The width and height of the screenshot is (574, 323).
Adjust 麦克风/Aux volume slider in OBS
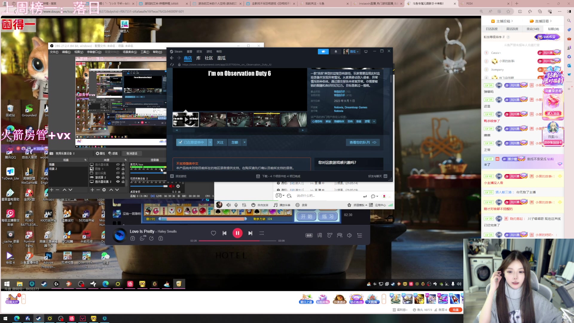[148, 173]
